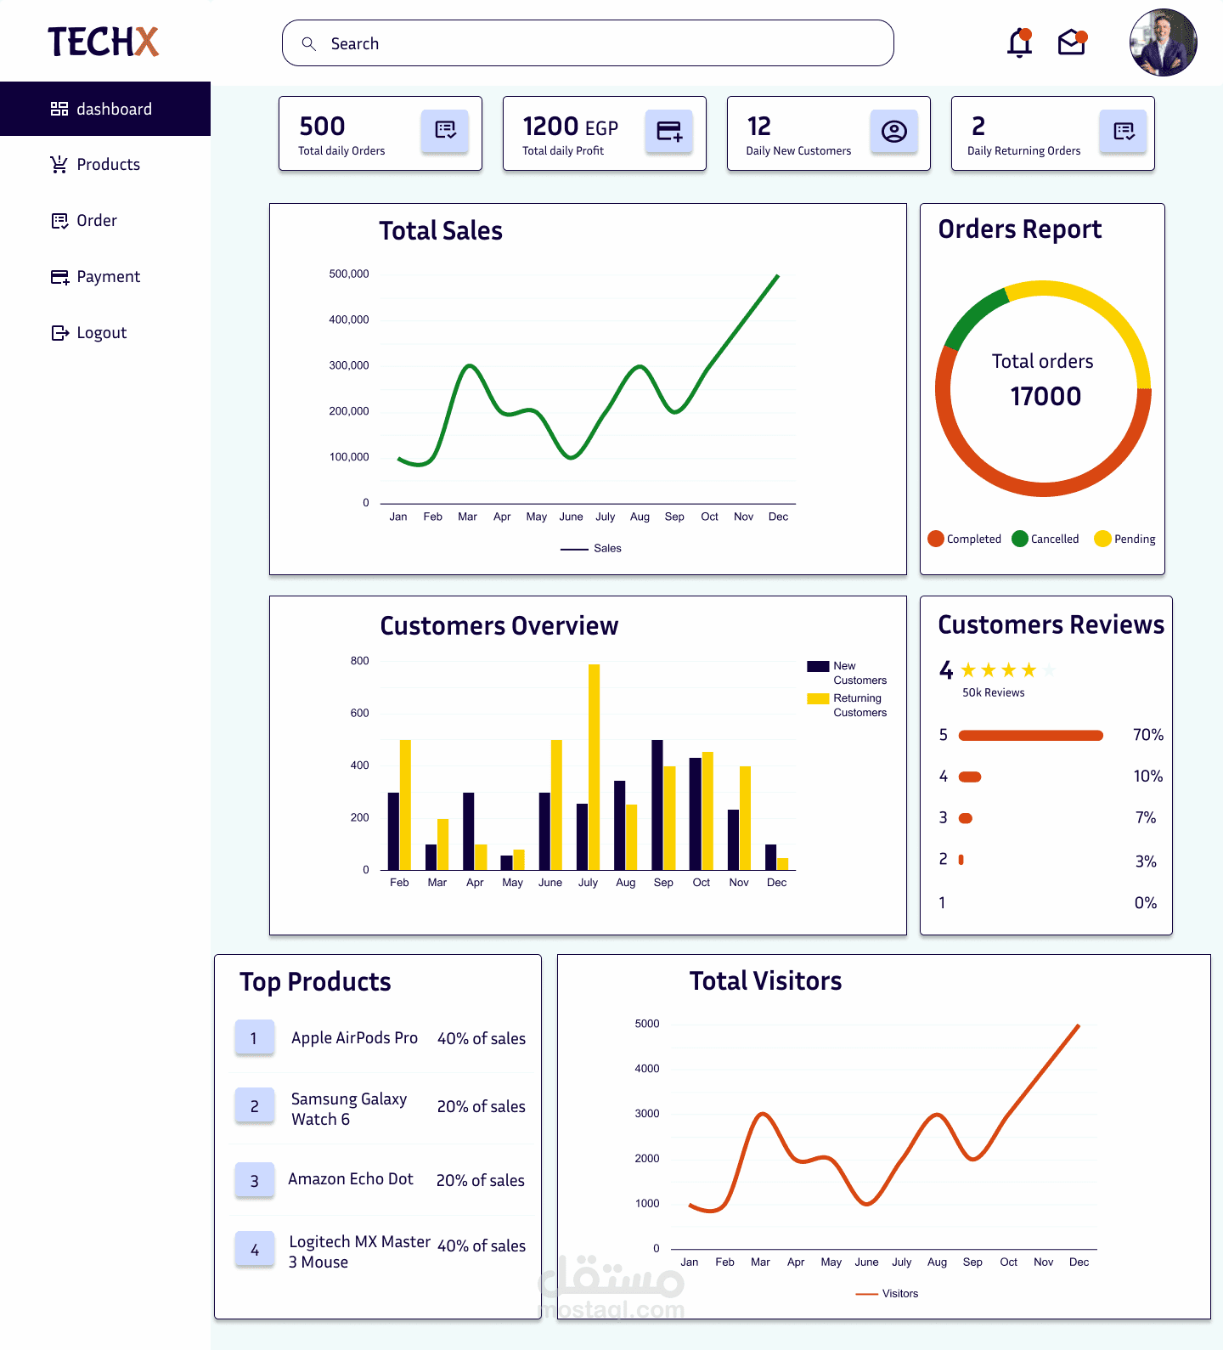The height and width of the screenshot is (1350, 1223).
Task: Click the Completed legend swatch
Action: coord(936,539)
